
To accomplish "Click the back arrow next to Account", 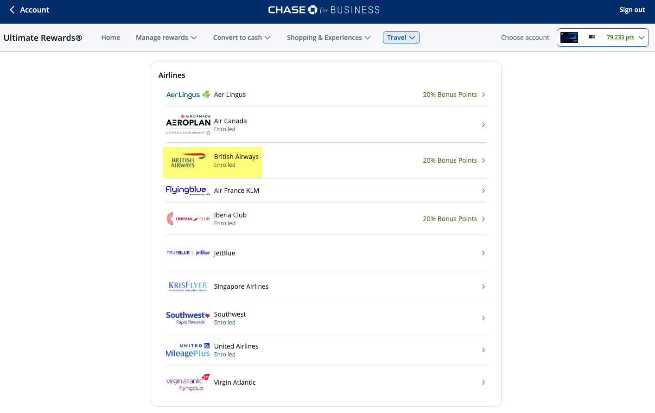I will pyautogui.click(x=11, y=9).
